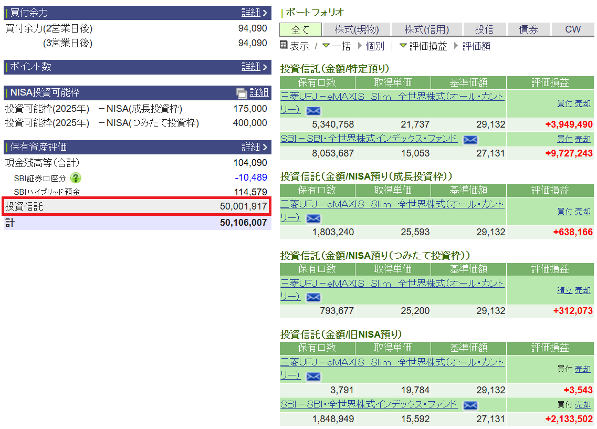Click 積立 for eMAXIS Slim in つみたて投資枠
The width and height of the screenshot is (597, 429).
564,290
